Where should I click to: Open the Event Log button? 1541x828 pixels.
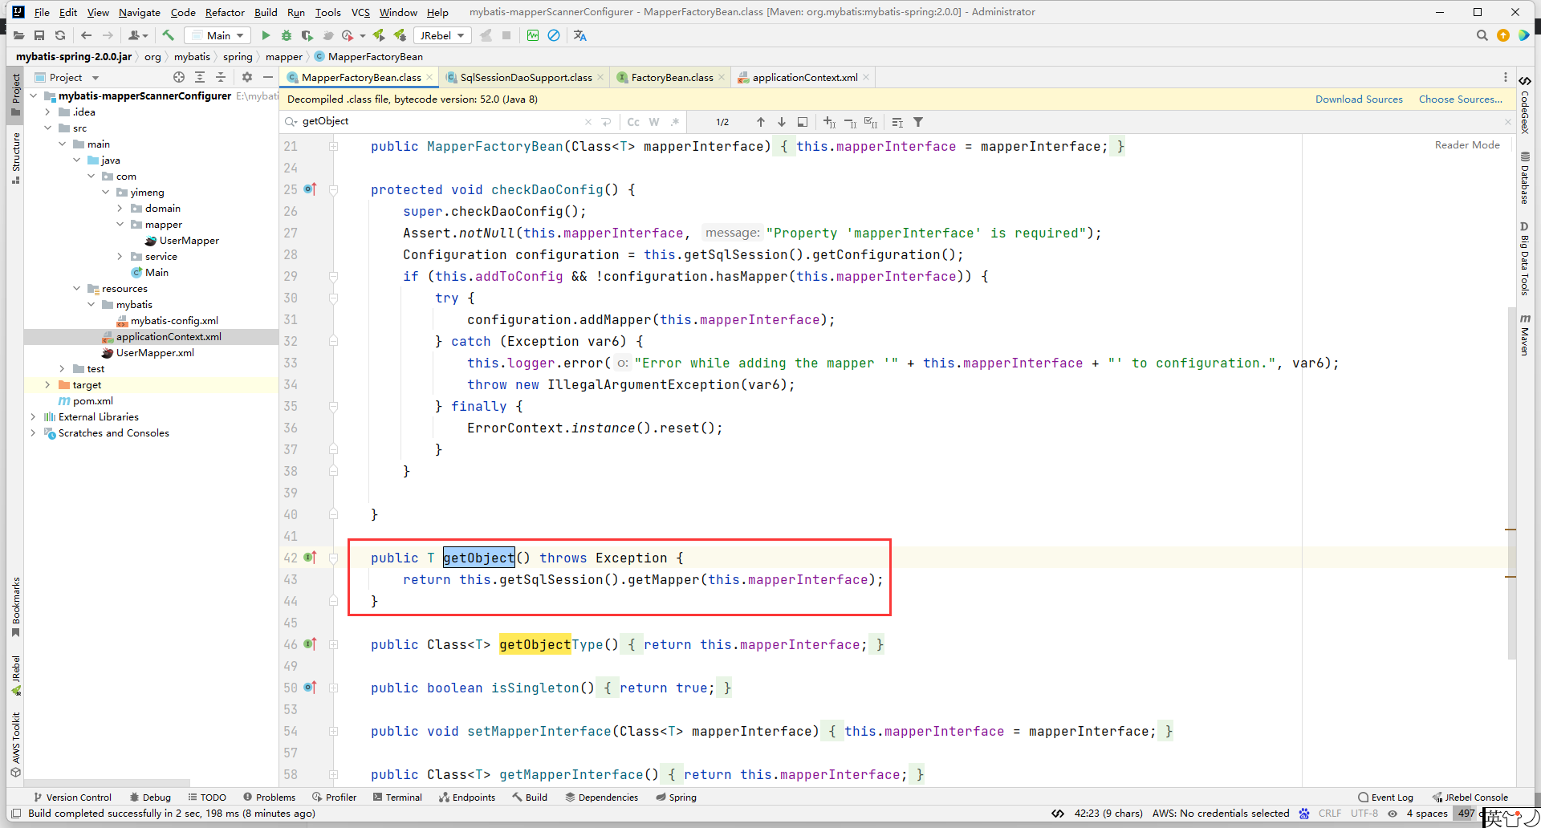tap(1385, 798)
